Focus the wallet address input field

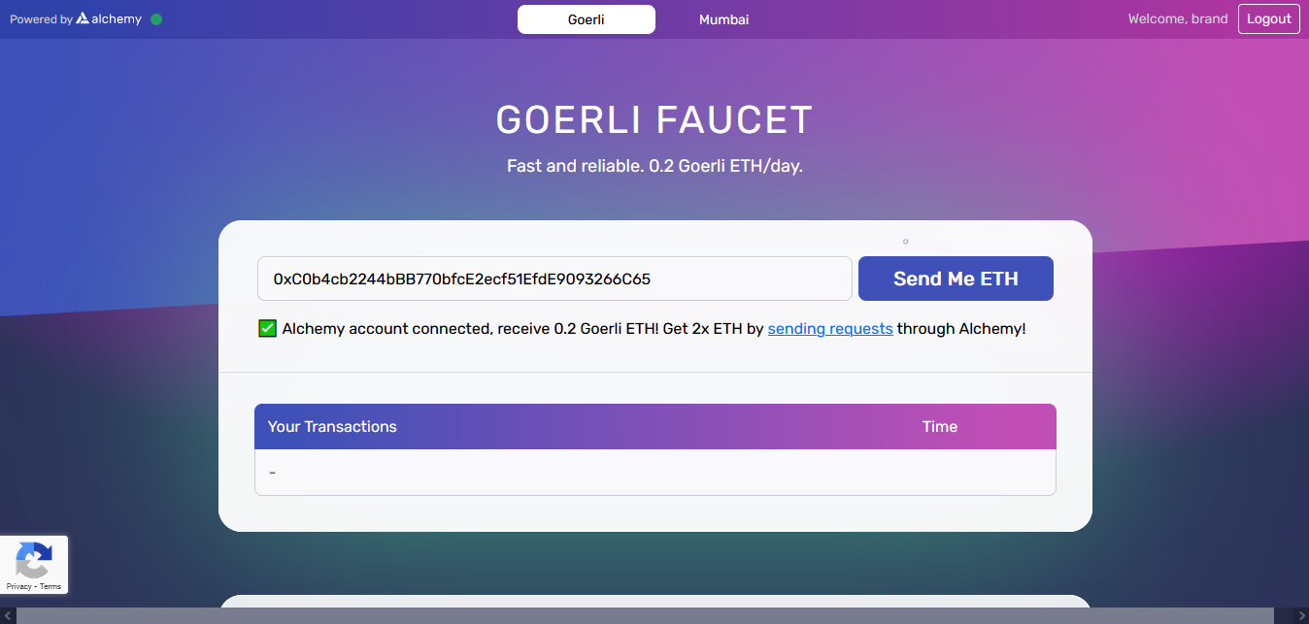click(554, 279)
